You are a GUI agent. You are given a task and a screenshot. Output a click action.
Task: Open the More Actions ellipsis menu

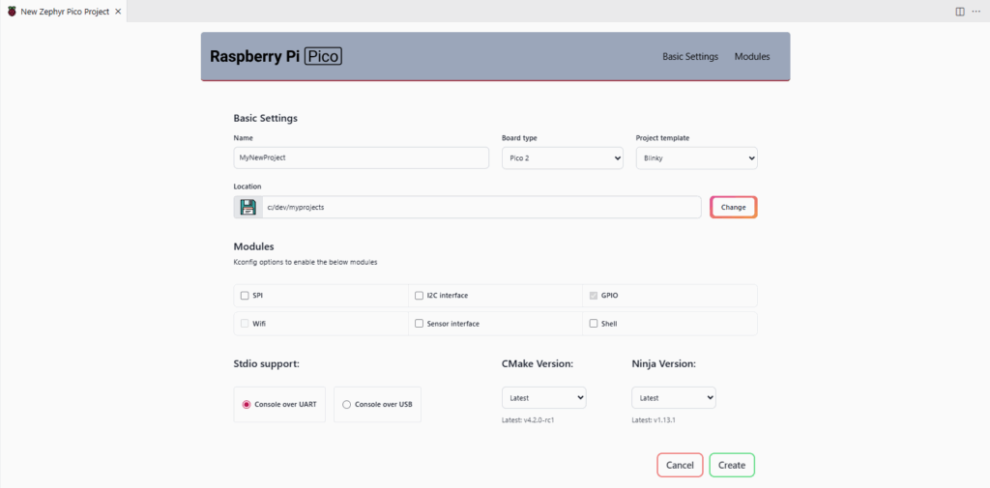pyautogui.click(x=975, y=12)
